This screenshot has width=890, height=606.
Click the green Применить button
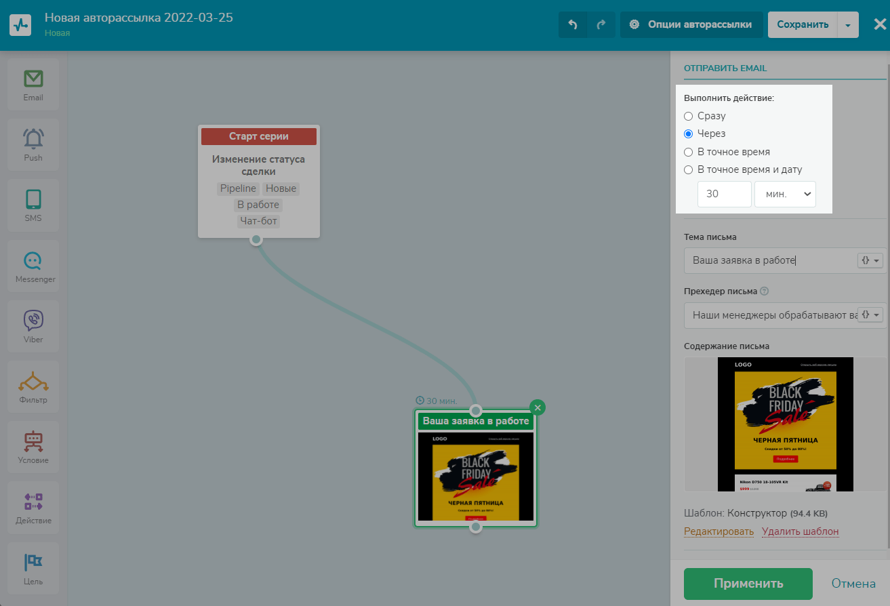coord(748,584)
